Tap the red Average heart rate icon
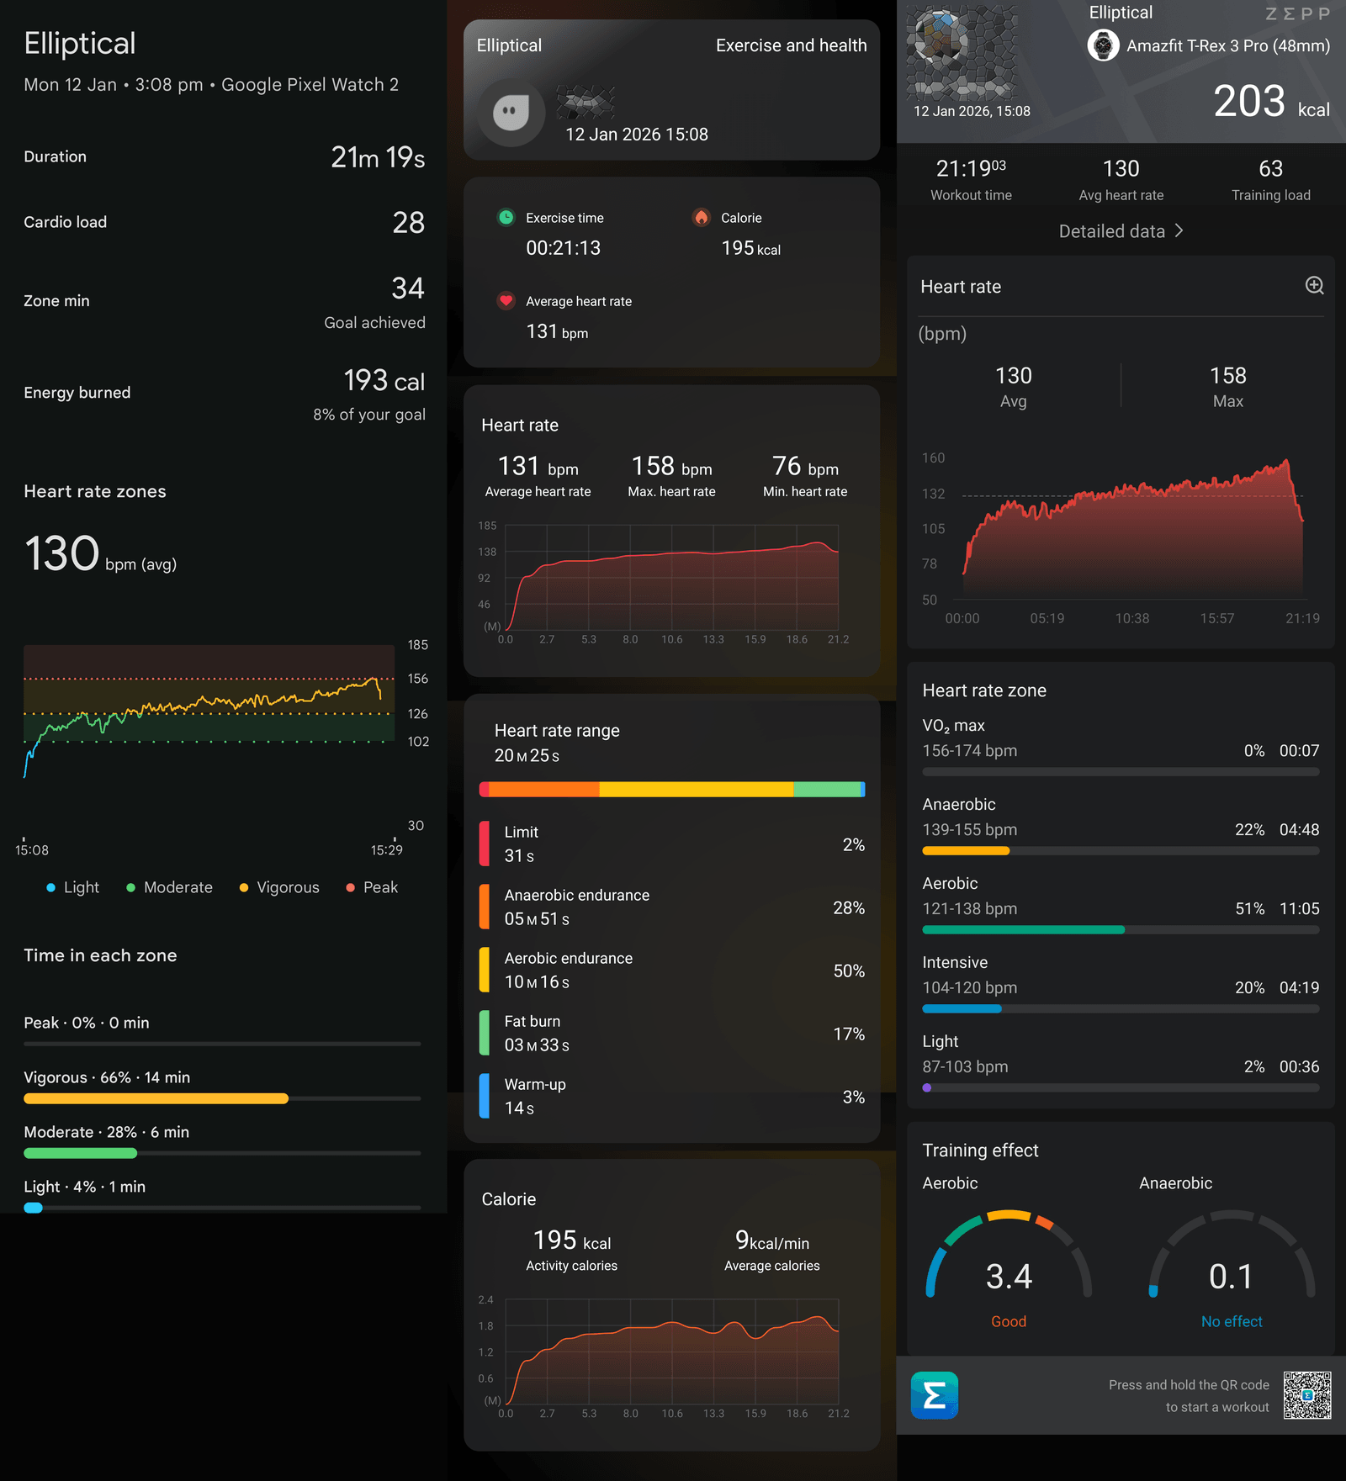1346x1481 pixels. click(x=506, y=301)
